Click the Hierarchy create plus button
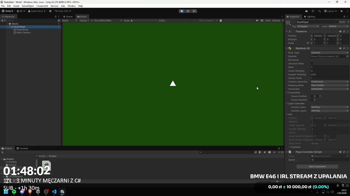The image size is (350, 196). click(x=2, y=20)
